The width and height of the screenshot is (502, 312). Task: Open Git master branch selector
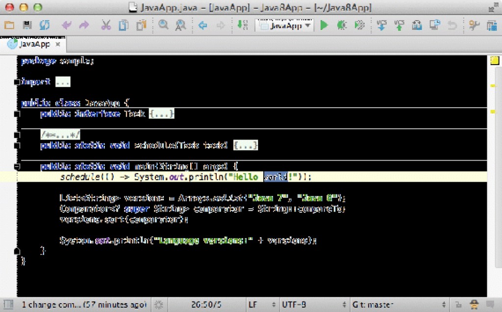(x=399, y=304)
